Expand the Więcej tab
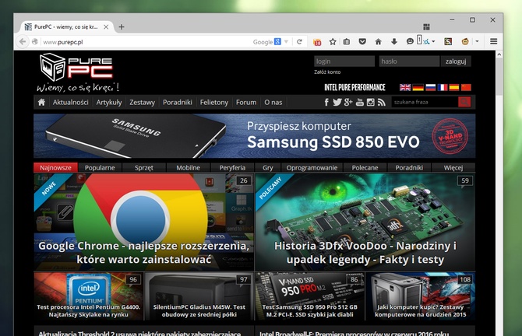Viewport: 522px width, 336px height. click(453, 167)
